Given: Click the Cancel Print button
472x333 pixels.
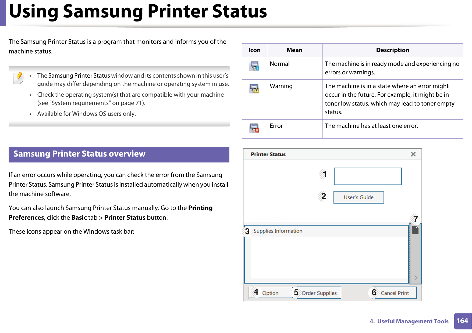Looking at the screenshot, I should click(394, 293).
